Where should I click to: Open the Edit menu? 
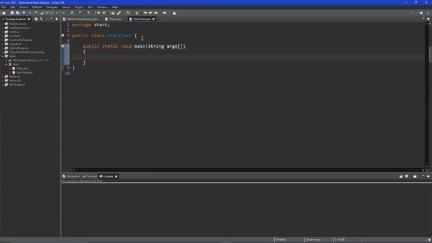click(12, 7)
